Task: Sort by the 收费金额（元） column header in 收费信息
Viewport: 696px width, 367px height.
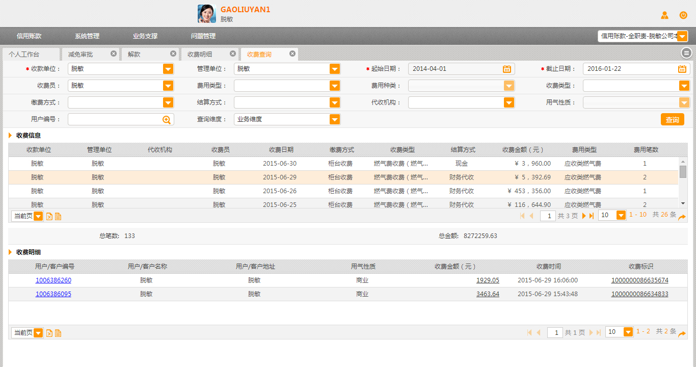Action: [523, 150]
